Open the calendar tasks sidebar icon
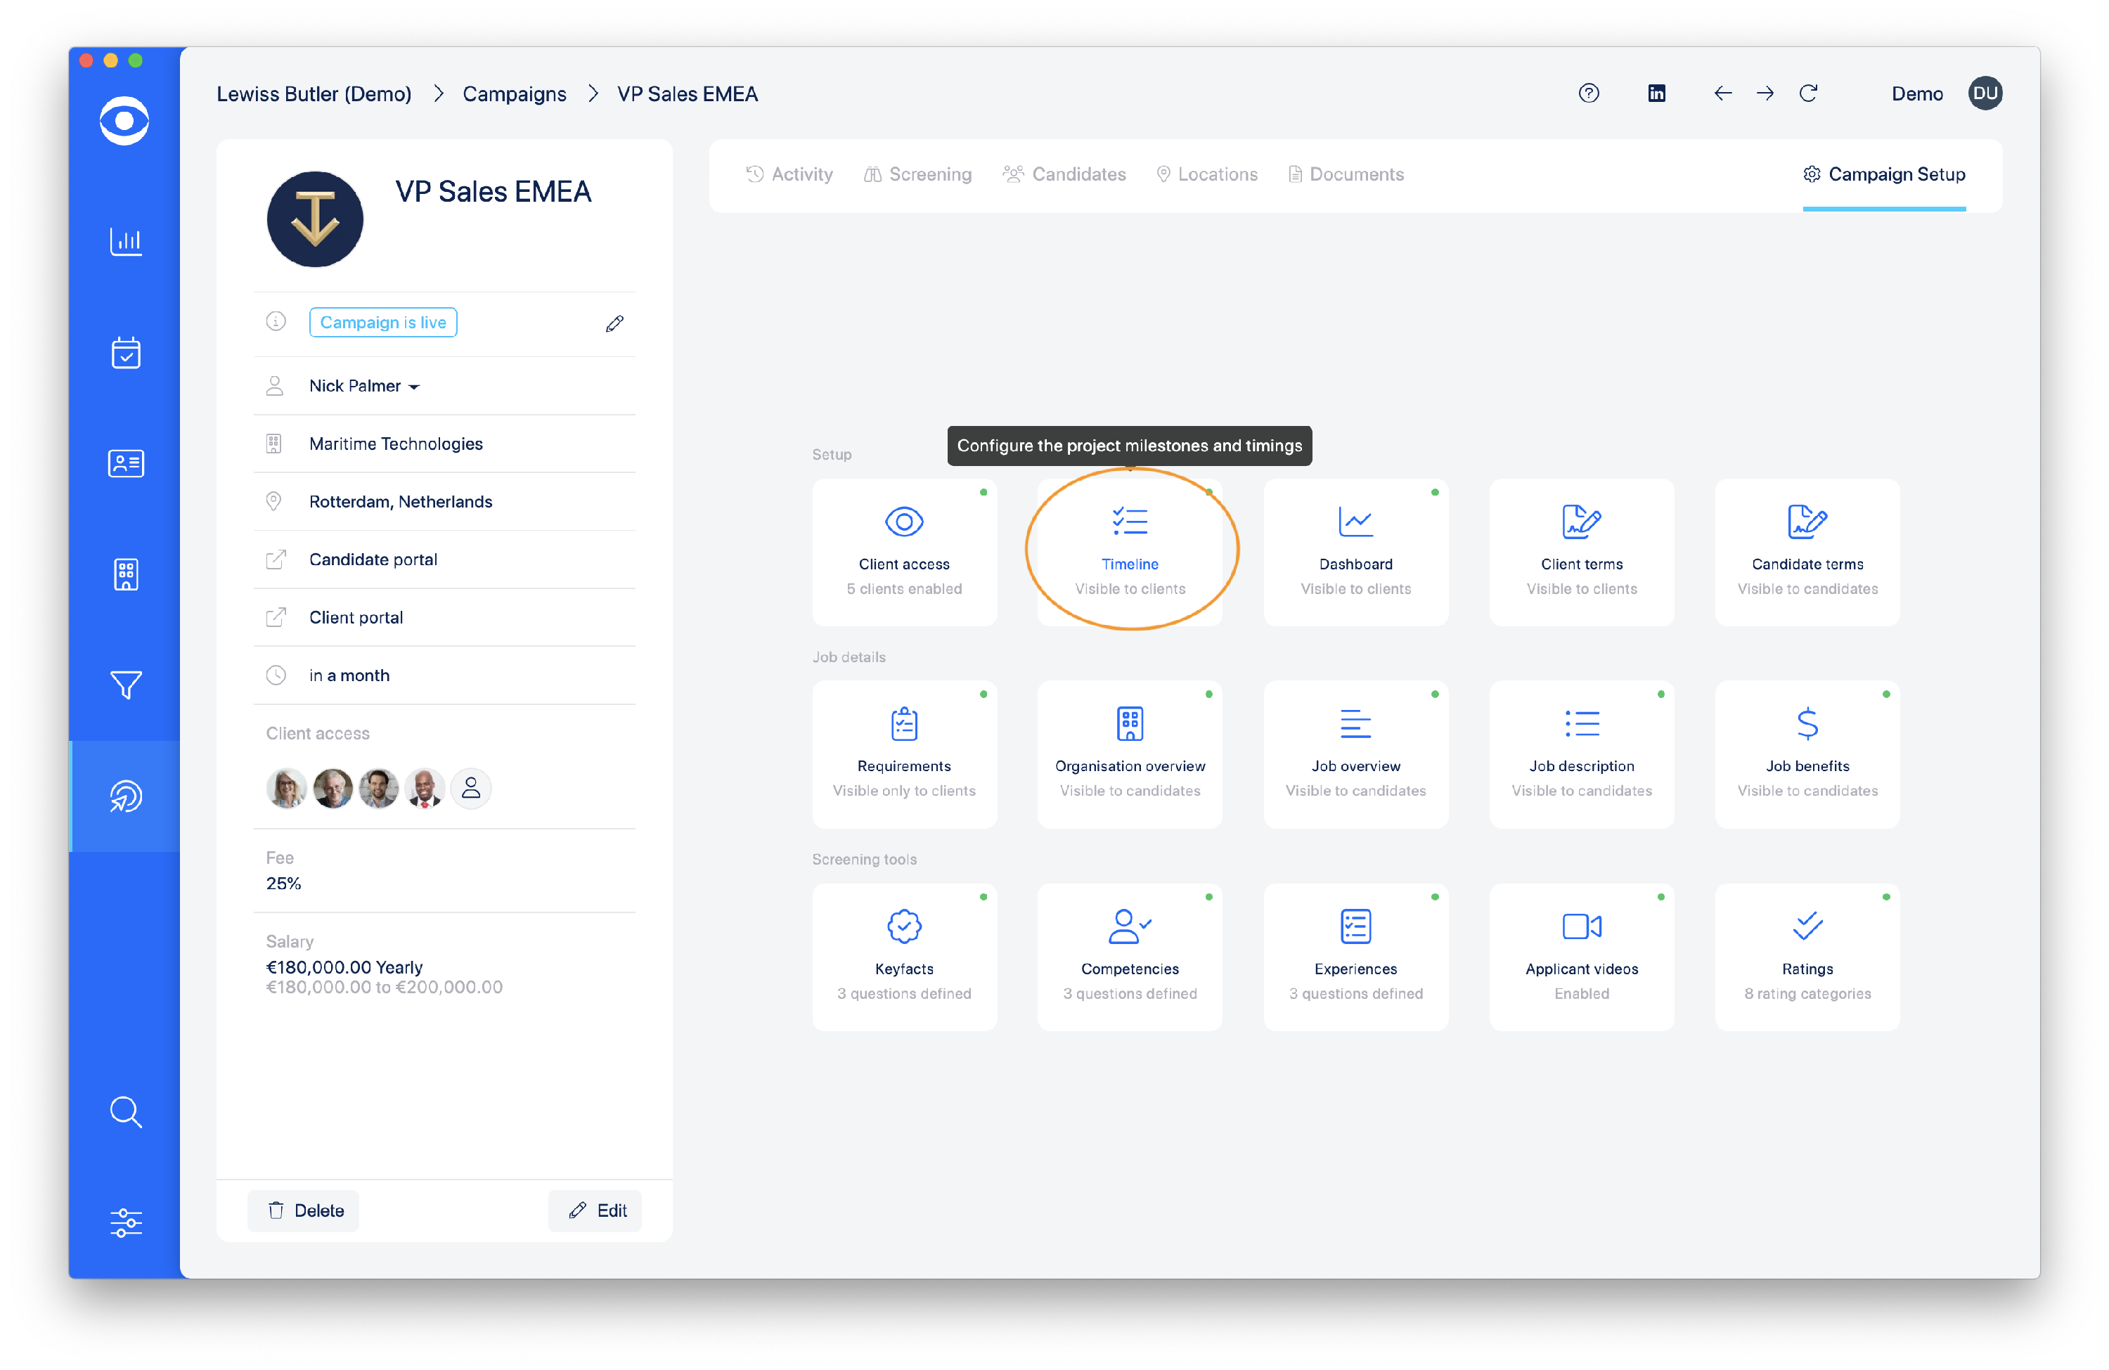 [x=125, y=353]
